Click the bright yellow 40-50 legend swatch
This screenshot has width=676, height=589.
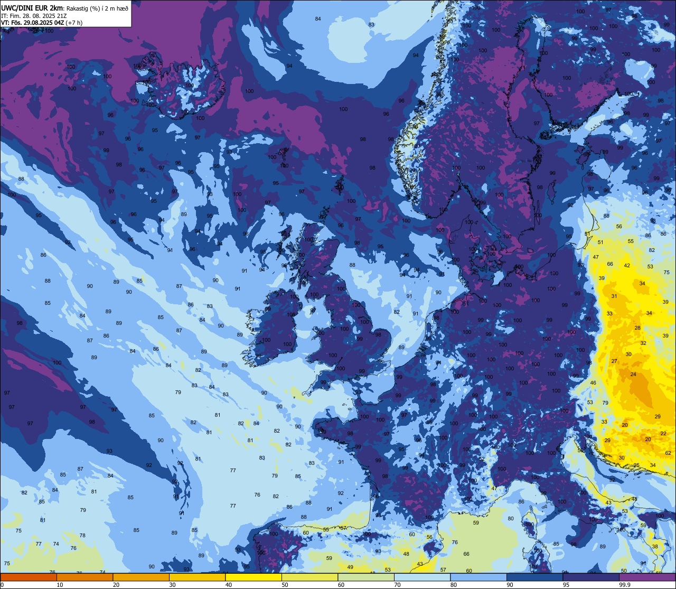tap(253, 577)
